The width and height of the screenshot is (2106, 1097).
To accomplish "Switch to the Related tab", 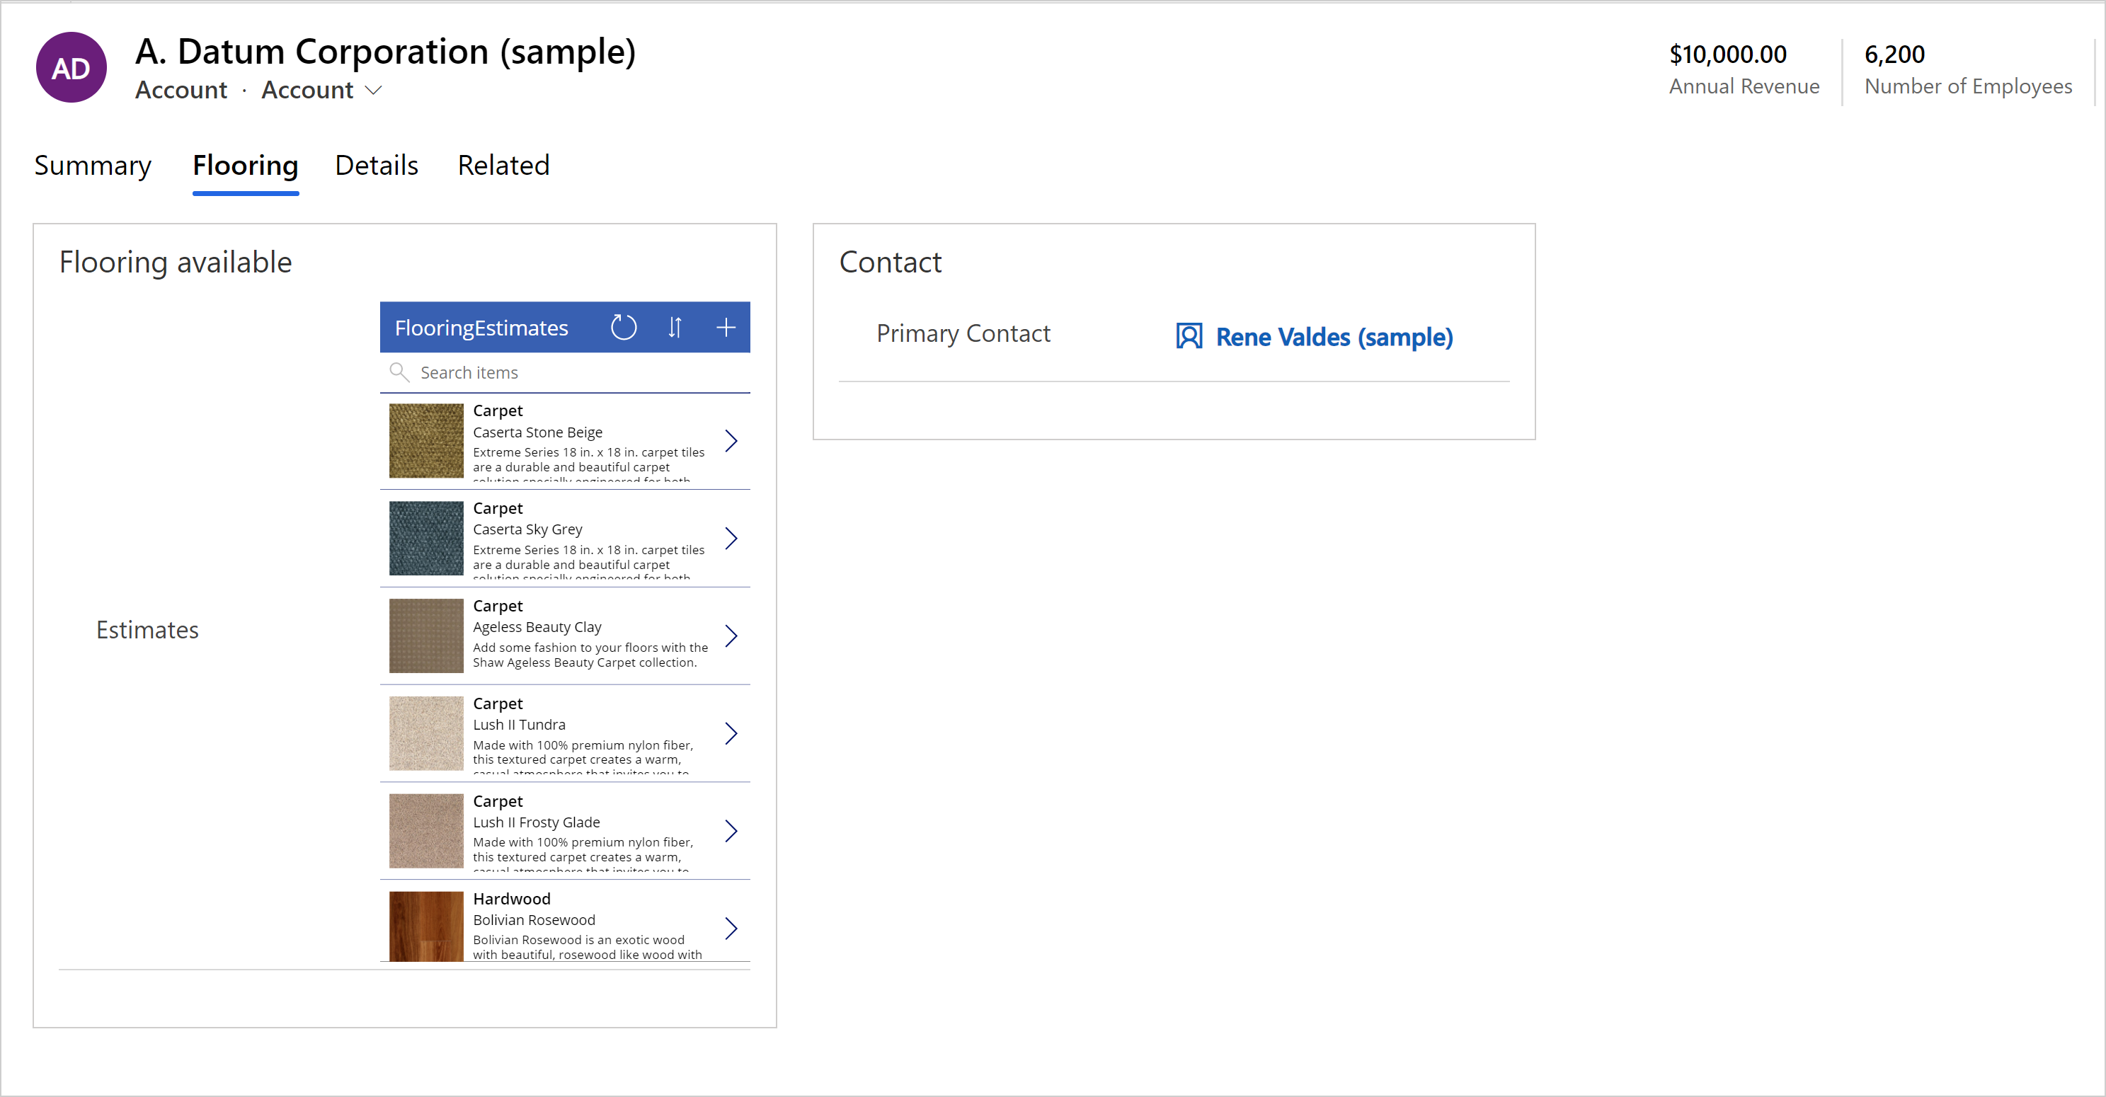I will 503,166.
